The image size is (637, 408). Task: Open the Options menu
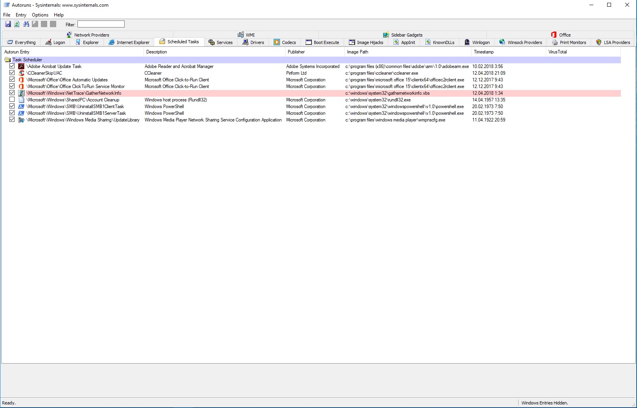click(40, 15)
